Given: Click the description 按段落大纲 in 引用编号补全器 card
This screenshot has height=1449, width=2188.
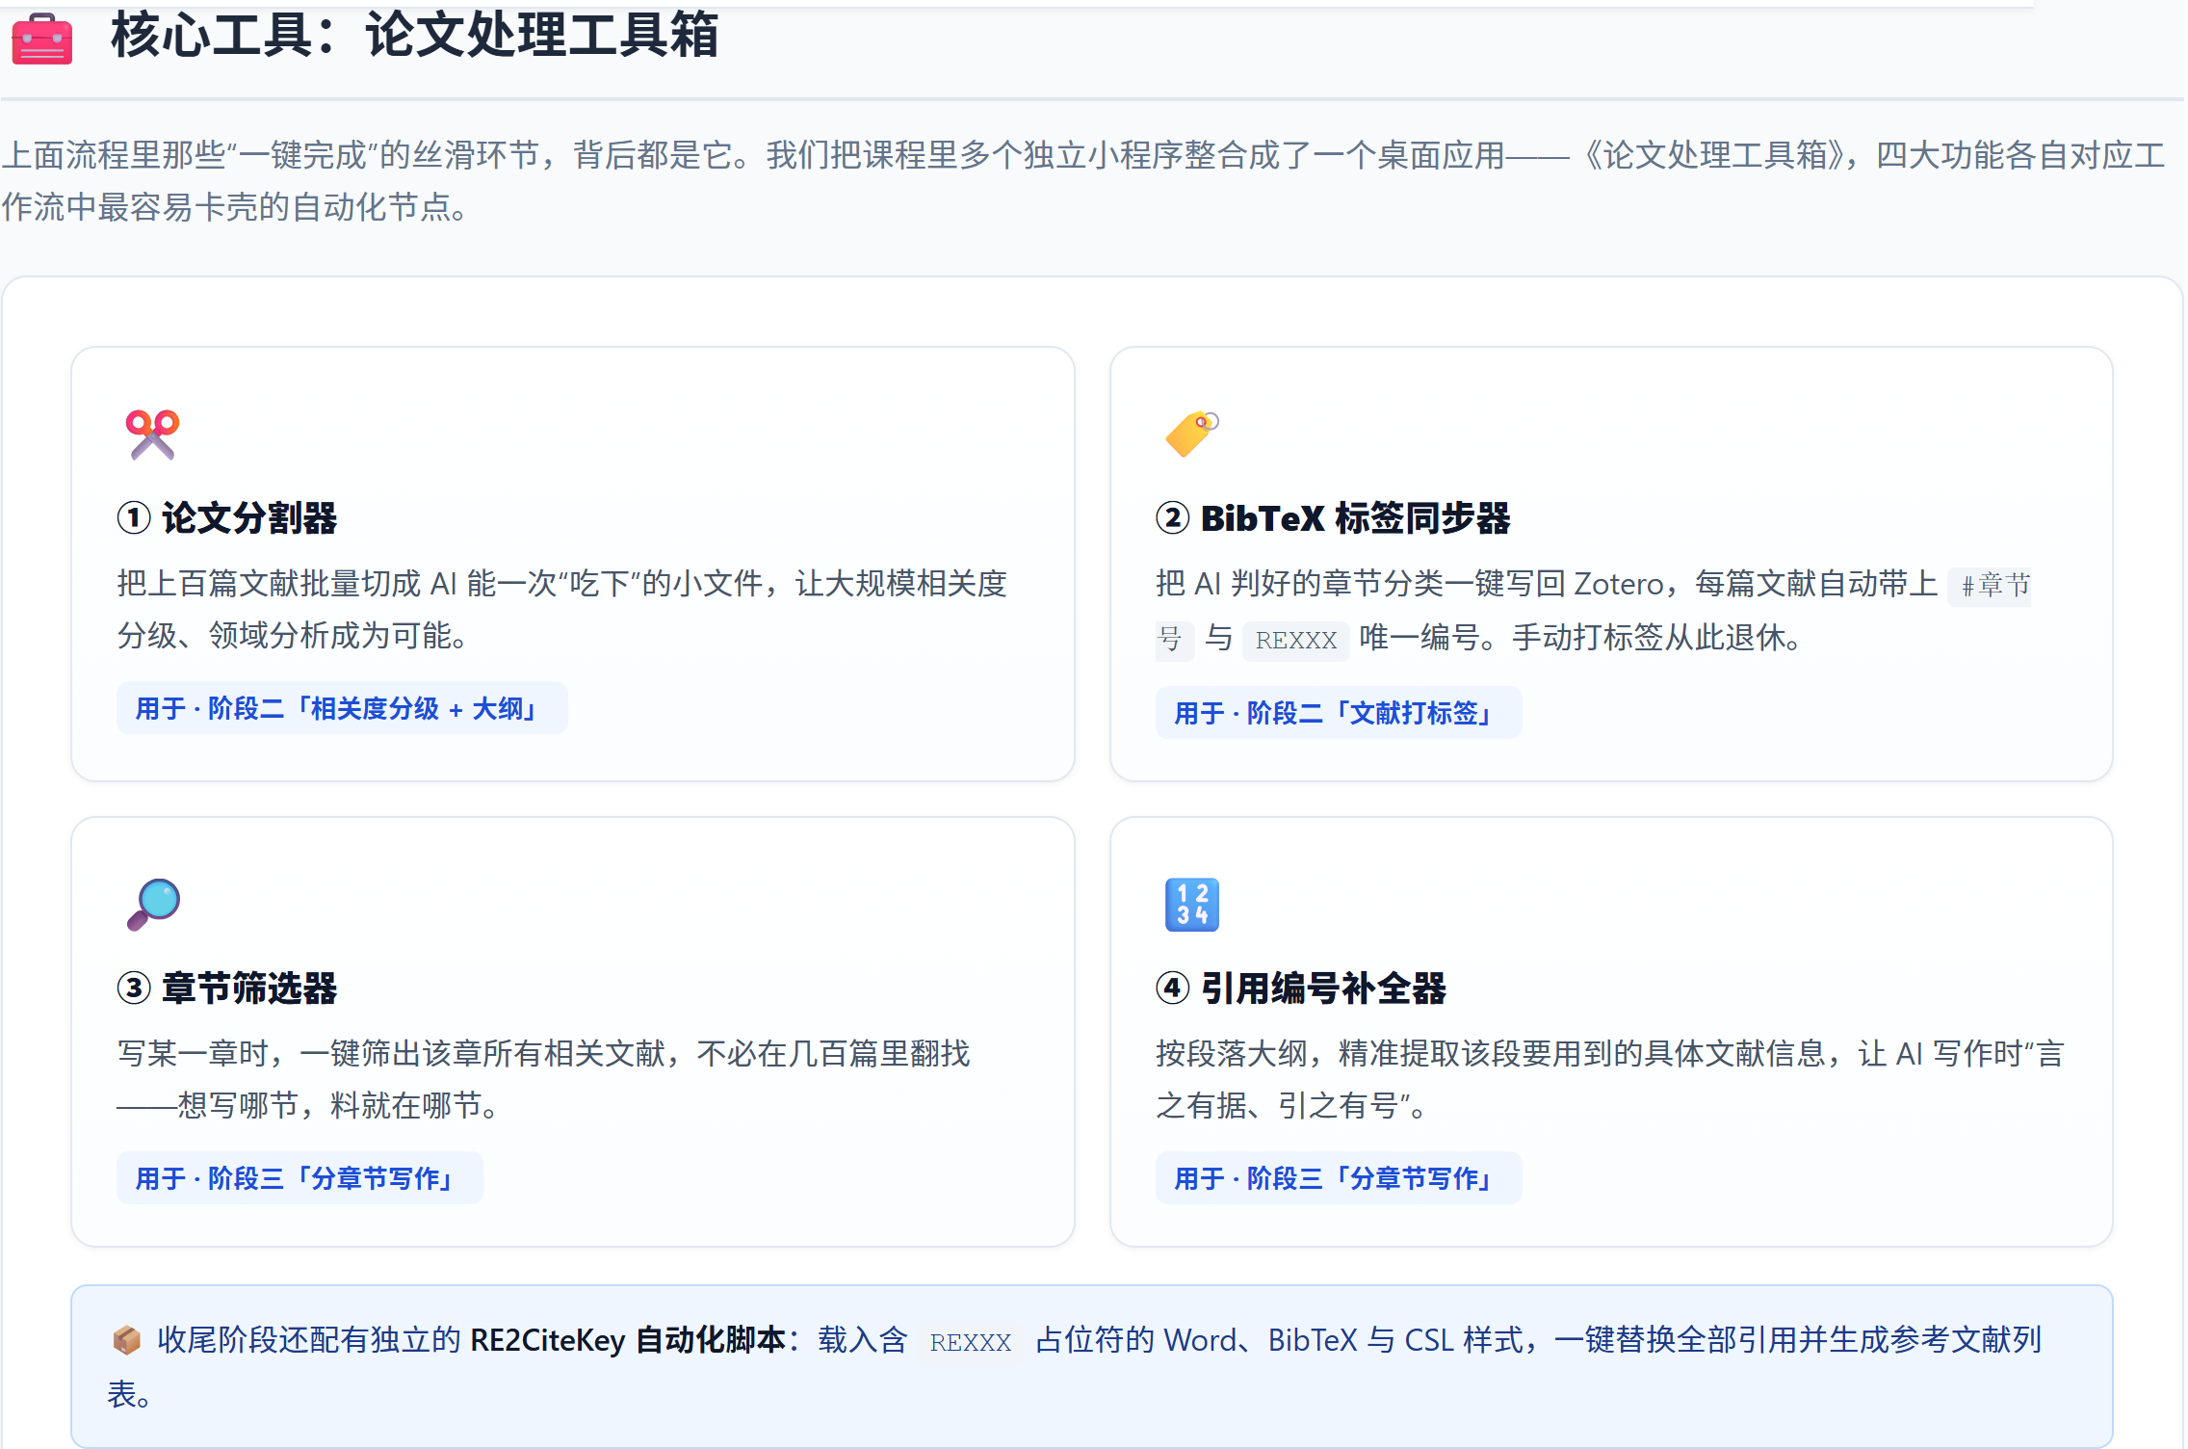Looking at the screenshot, I should pyautogui.click(x=1610, y=1079).
